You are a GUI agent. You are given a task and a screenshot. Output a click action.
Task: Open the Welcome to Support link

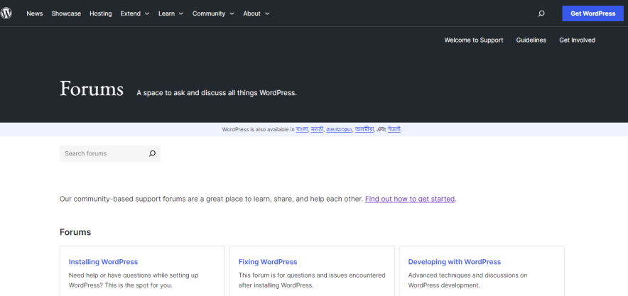coord(473,40)
